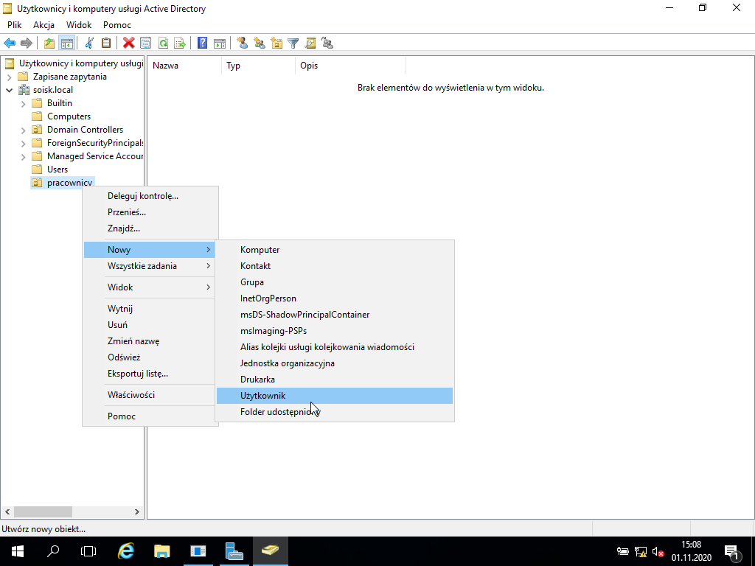
Task: Sort by the Nazwa column header
Action: [184, 66]
